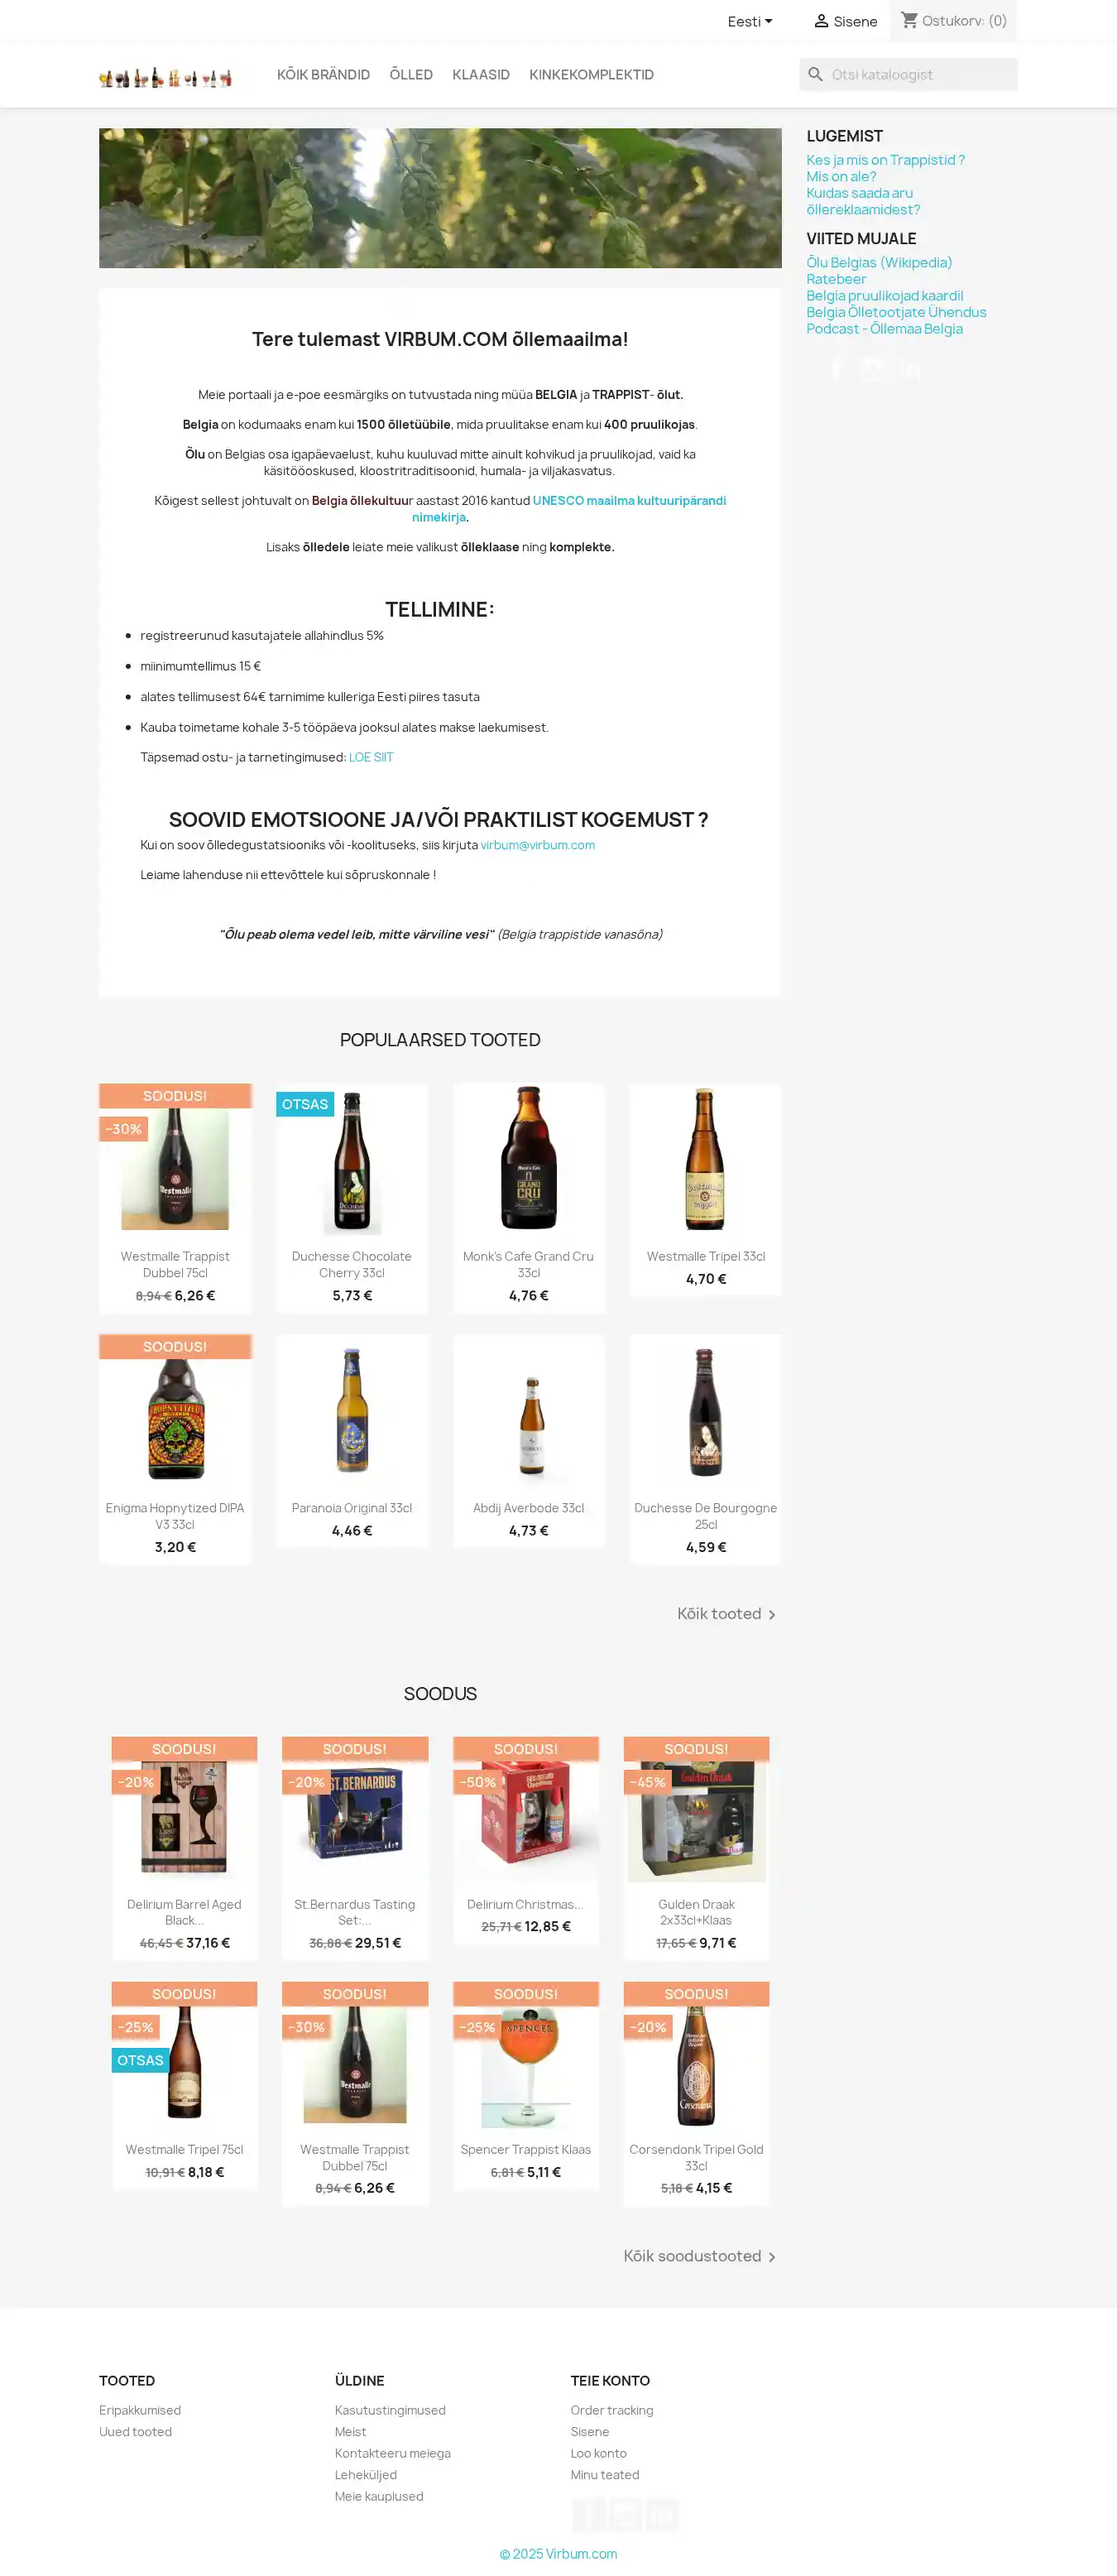Open the Duchesse Chocolate Cherry product thumbnail
The image size is (1117, 2576).
pos(352,1163)
